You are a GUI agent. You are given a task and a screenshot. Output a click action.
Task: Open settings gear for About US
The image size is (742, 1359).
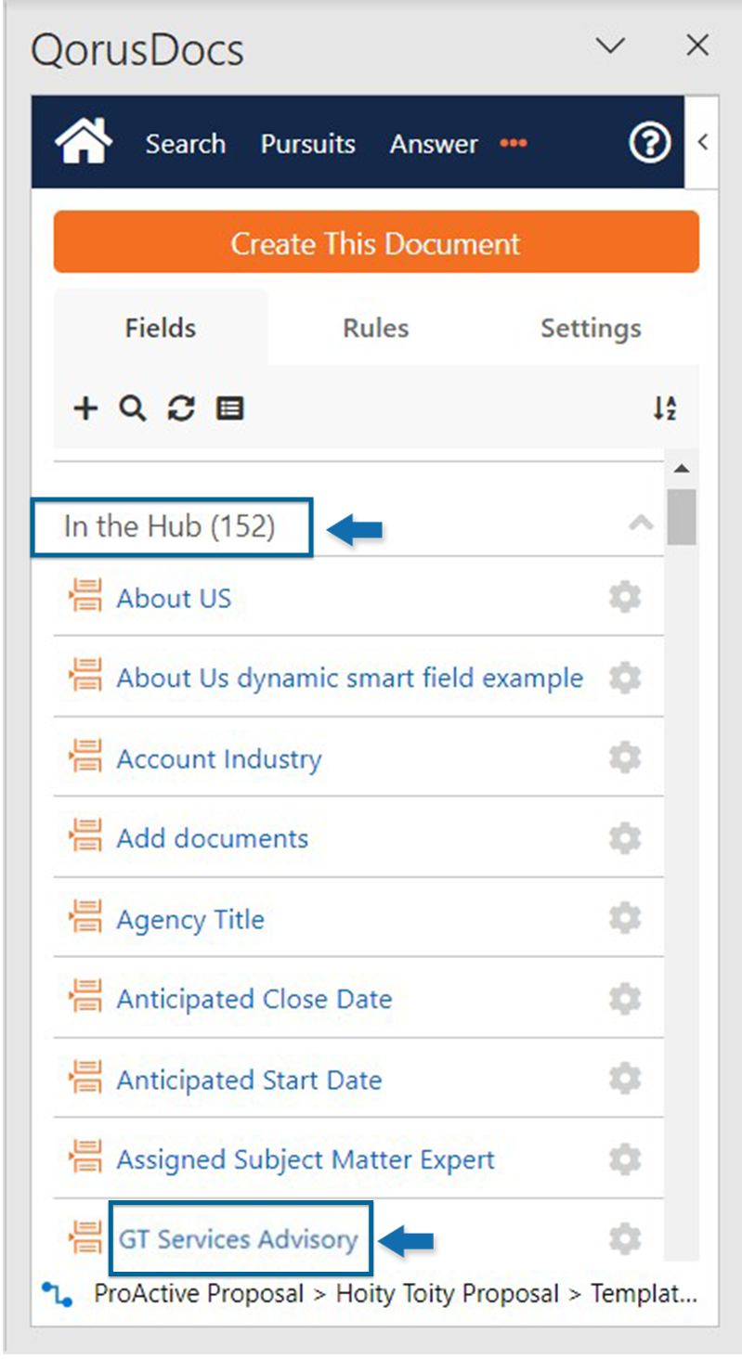(x=625, y=598)
